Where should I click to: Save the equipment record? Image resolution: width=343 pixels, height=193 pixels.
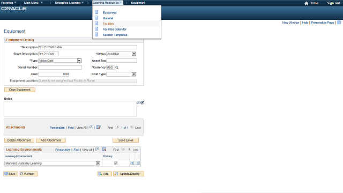pyautogui.click(x=11, y=174)
